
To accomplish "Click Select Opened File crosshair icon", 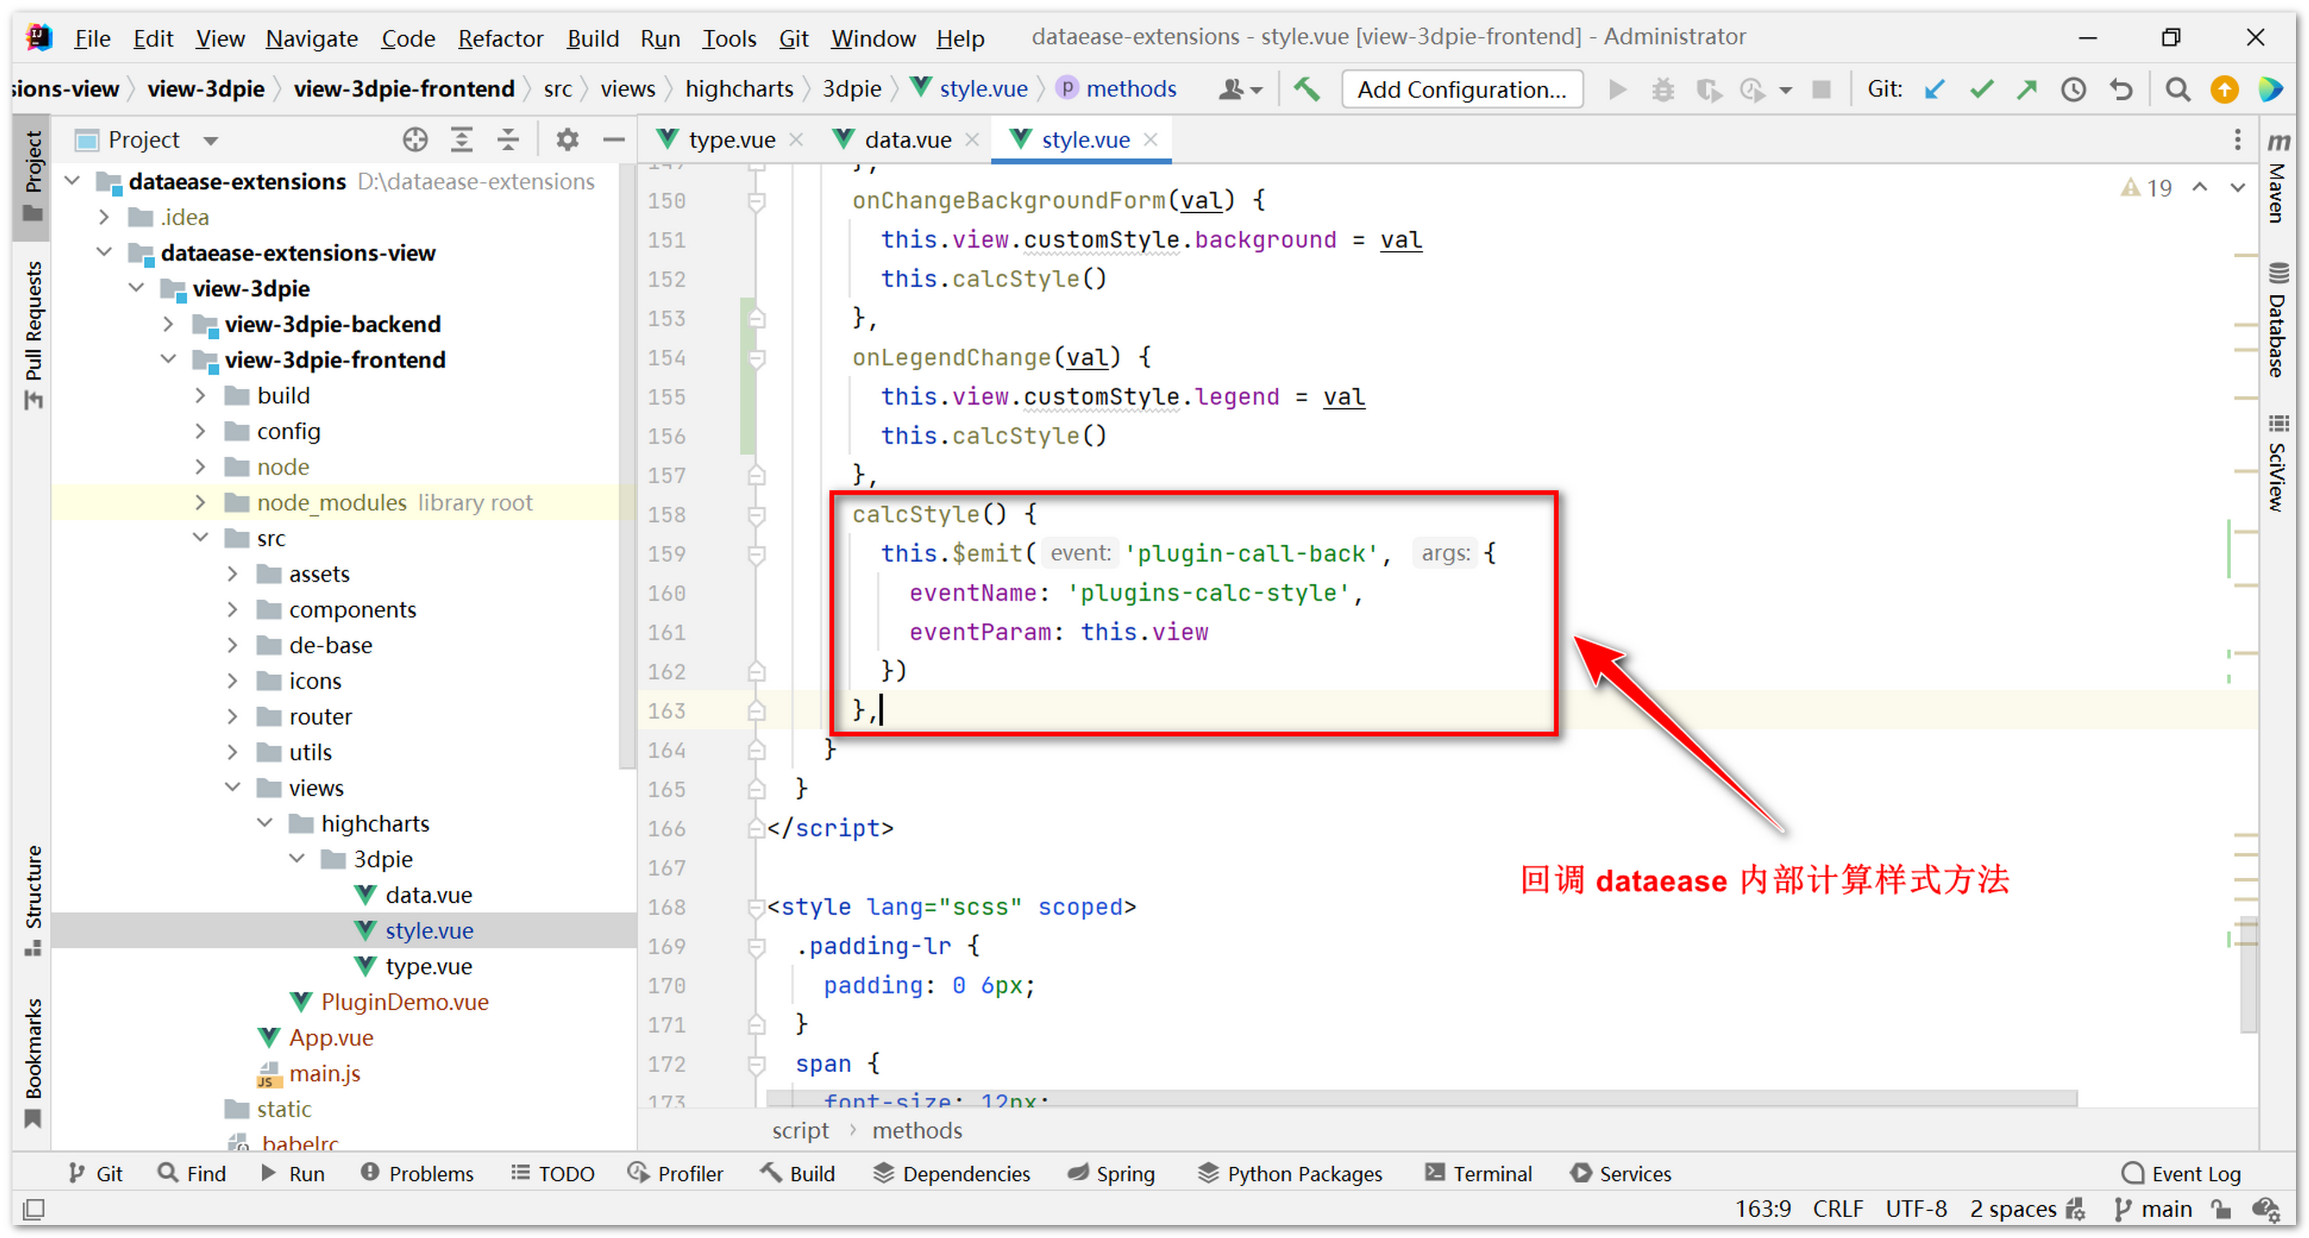I will 415,139.
